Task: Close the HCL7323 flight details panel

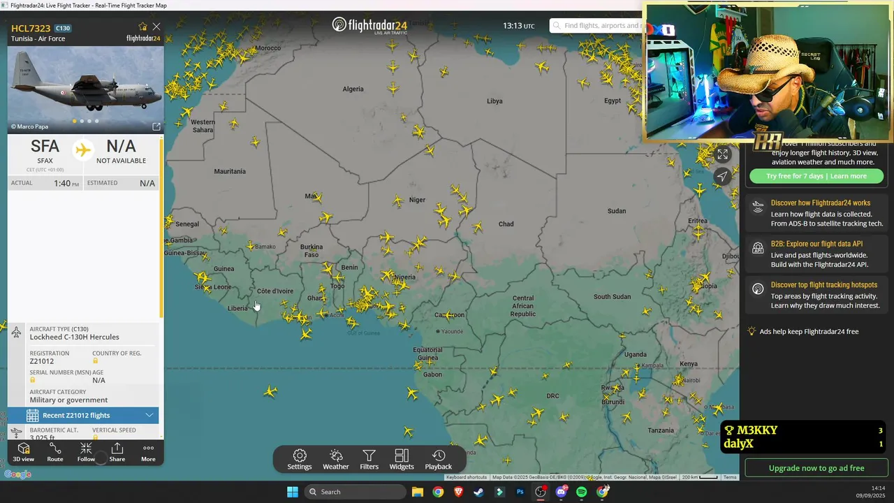Action: [156, 27]
